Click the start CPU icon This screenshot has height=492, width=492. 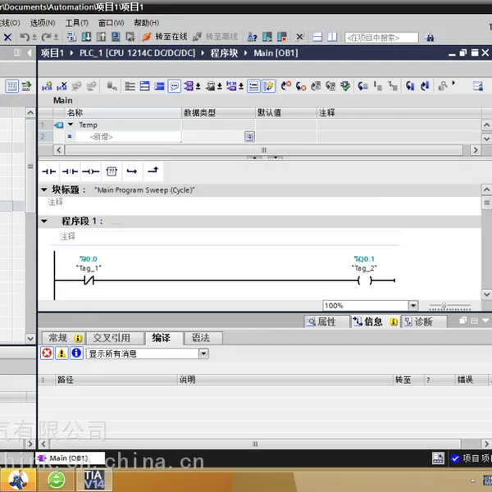pos(267,37)
